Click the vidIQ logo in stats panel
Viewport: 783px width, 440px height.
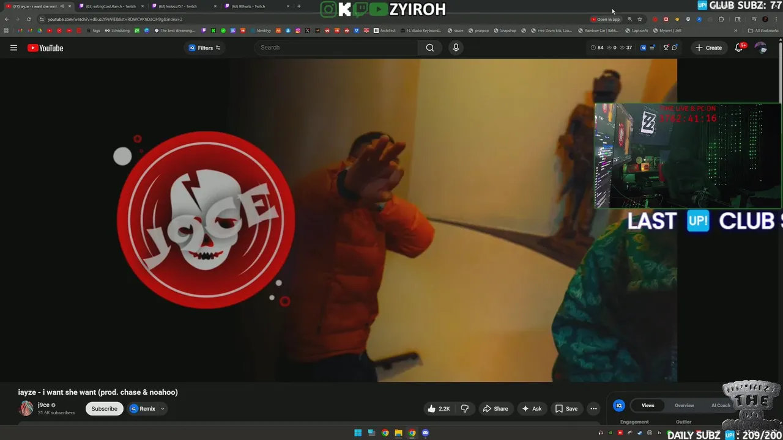pyautogui.click(x=619, y=406)
